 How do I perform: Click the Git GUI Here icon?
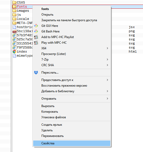pos(36,26)
